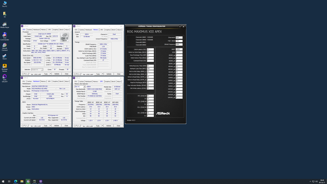
Task: Click the CAS Write Latency (tCWL) field
Action: pos(150,88)
